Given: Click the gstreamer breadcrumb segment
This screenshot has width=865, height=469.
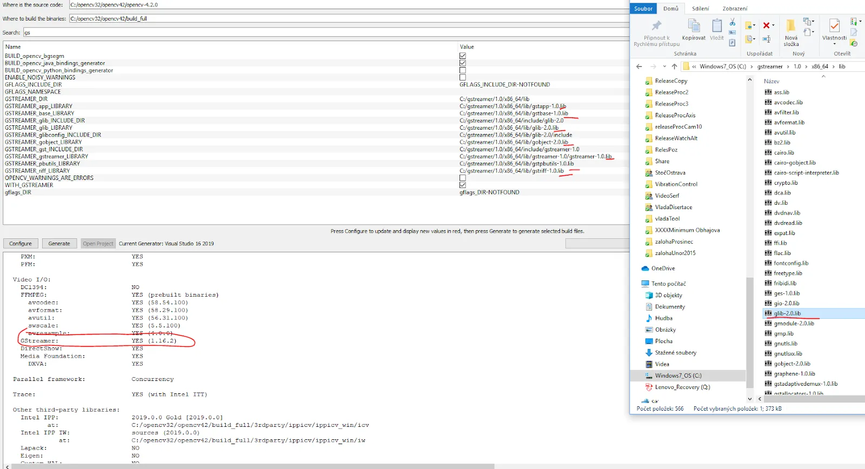Looking at the screenshot, I should (x=770, y=66).
